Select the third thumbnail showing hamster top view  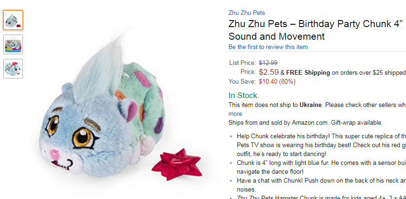pos(13,69)
